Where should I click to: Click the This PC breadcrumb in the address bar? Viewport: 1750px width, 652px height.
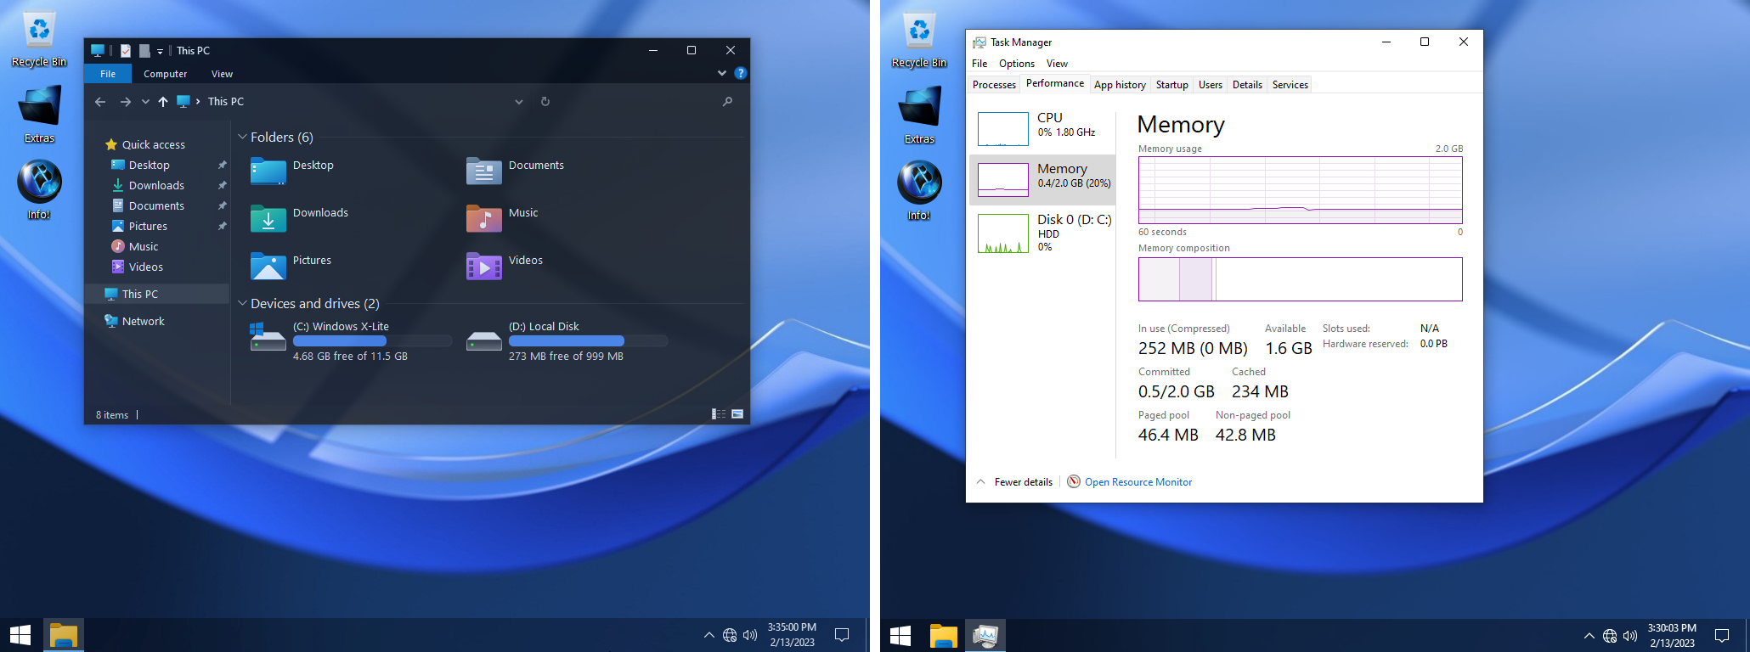pos(226,102)
